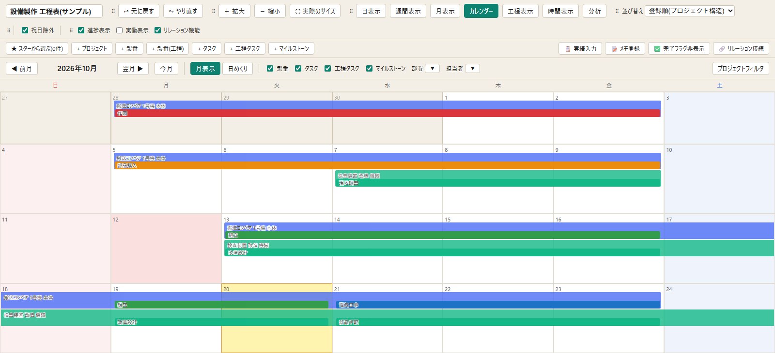Click the 現地調査 task bar
The width and height of the screenshot is (775, 353).
[498, 183]
